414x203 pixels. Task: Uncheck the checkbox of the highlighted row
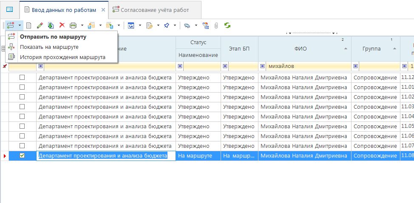pos(22,156)
